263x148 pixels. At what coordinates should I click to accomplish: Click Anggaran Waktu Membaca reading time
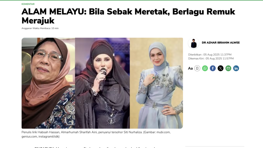point(40,28)
